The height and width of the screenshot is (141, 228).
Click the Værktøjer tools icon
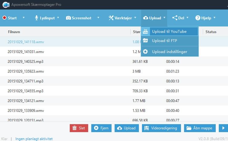click(x=111, y=18)
